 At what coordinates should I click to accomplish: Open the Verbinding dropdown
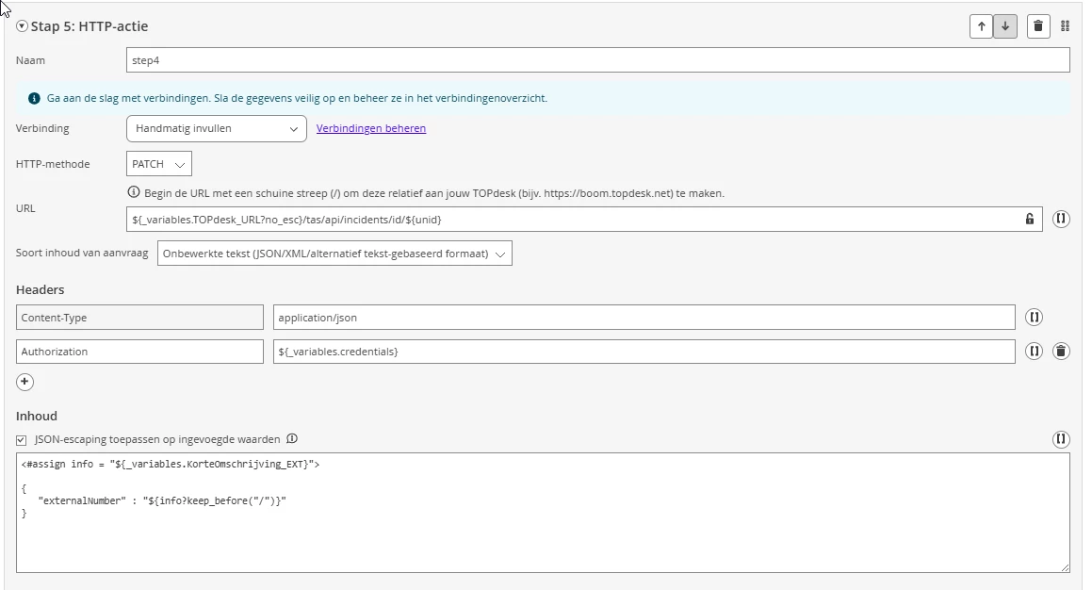pos(217,128)
